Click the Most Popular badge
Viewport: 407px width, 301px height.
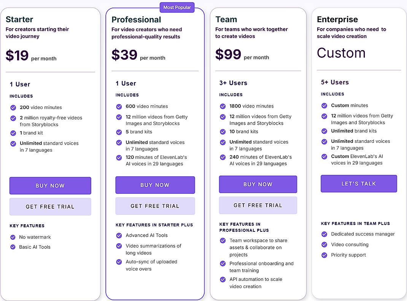[177, 7]
